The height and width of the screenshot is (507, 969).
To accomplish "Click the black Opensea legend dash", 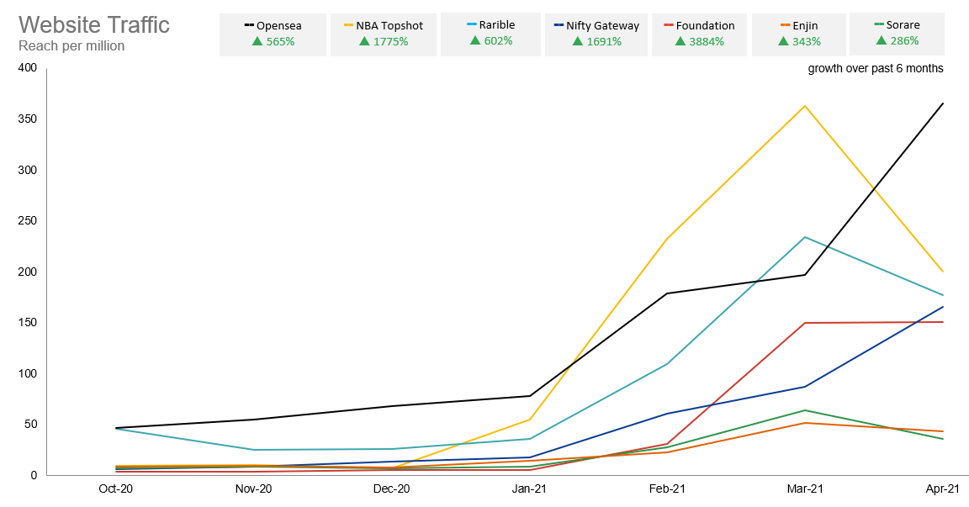I will pos(249,25).
